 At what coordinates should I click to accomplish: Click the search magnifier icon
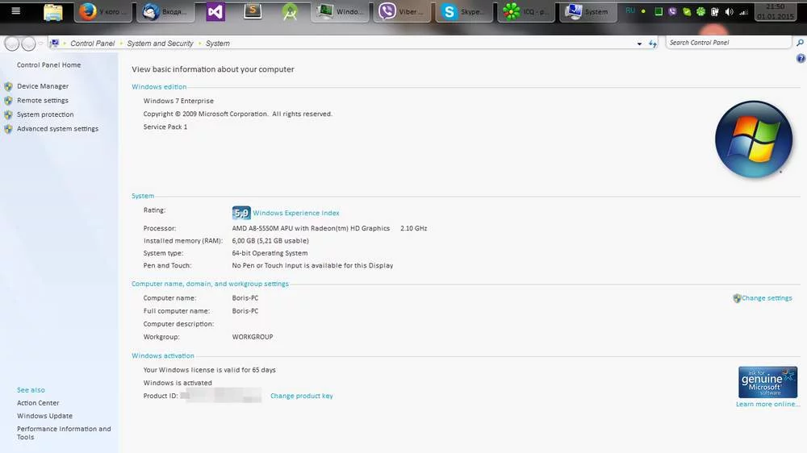800,43
